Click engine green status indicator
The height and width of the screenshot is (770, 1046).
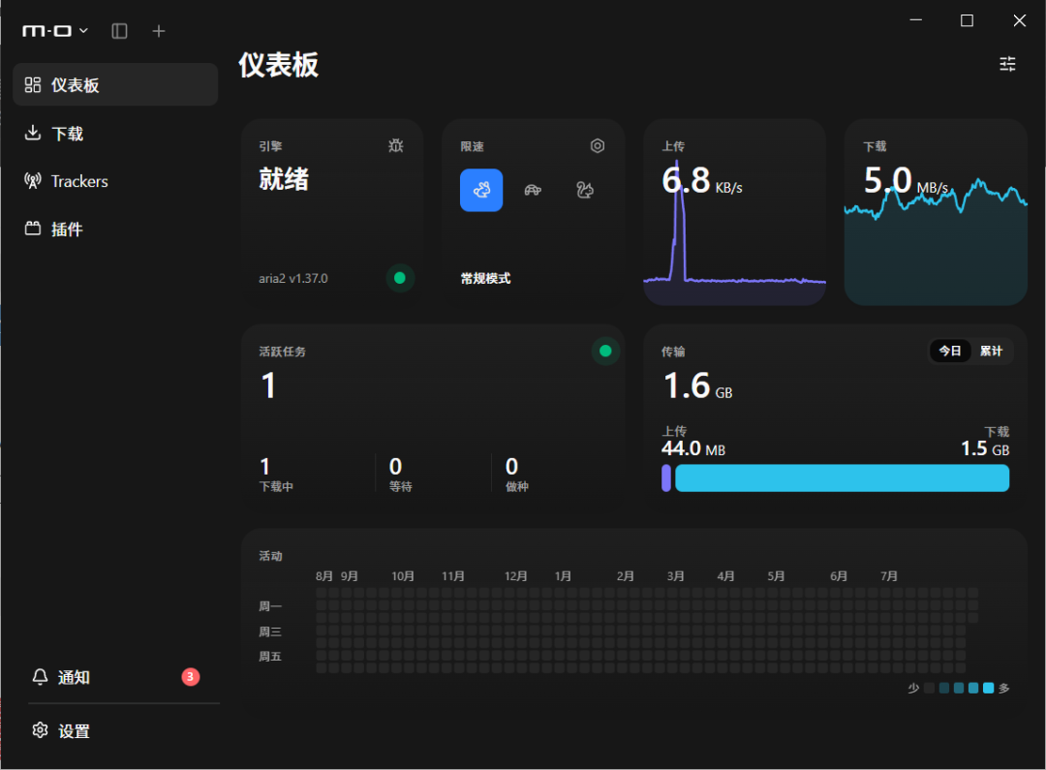point(400,278)
